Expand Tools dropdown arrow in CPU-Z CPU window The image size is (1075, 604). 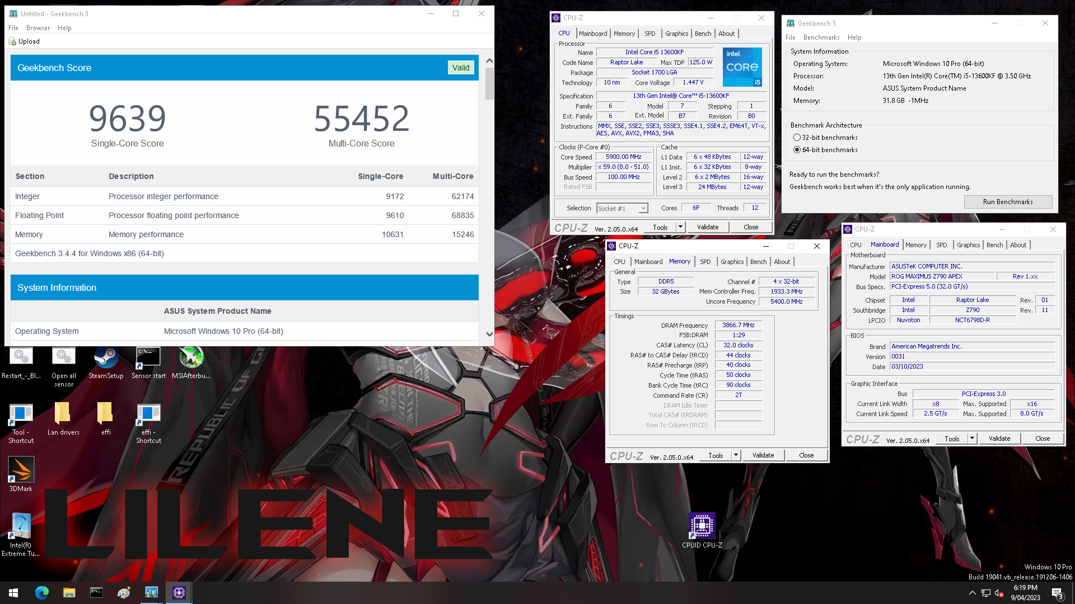(680, 227)
